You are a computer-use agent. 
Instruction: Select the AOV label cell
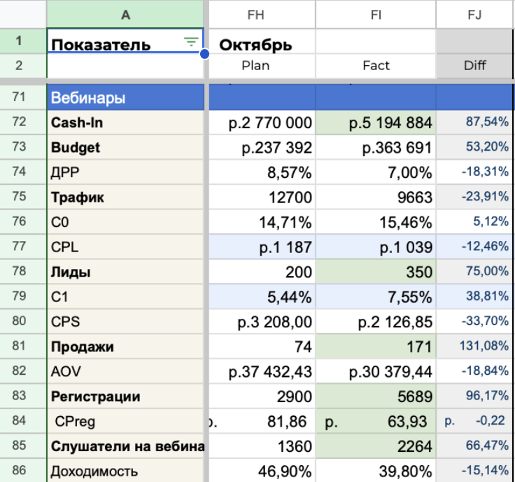(x=125, y=371)
